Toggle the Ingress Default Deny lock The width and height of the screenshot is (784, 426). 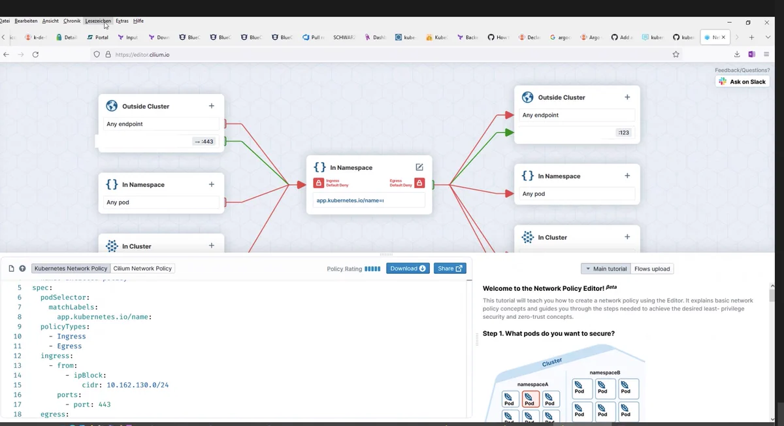coord(319,184)
